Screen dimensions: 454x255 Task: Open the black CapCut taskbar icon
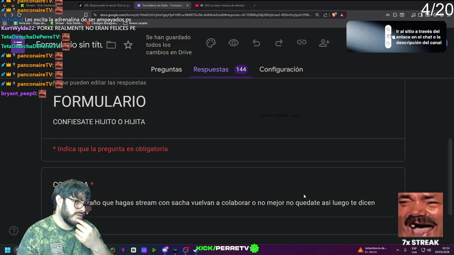coord(133,250)
